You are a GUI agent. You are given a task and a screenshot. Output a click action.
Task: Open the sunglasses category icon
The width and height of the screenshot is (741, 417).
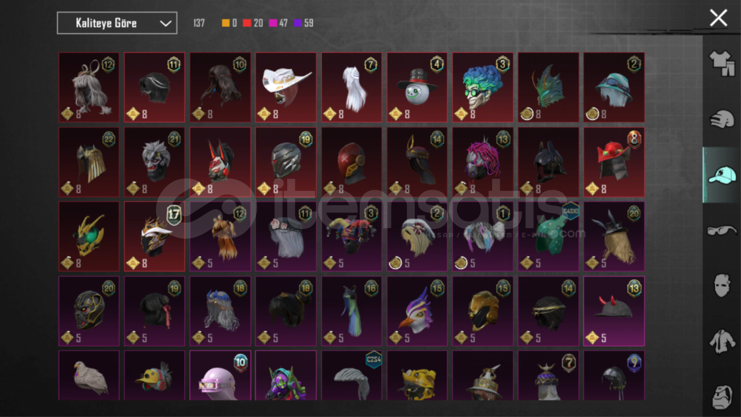point(722,231)
